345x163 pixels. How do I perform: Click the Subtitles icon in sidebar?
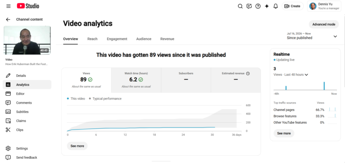8,112
